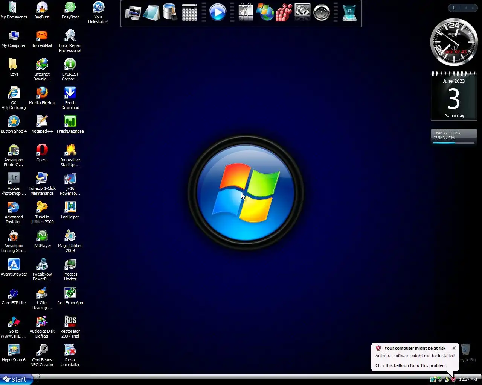Click the Start button
482x385 pixels.
tap(17, 379)
